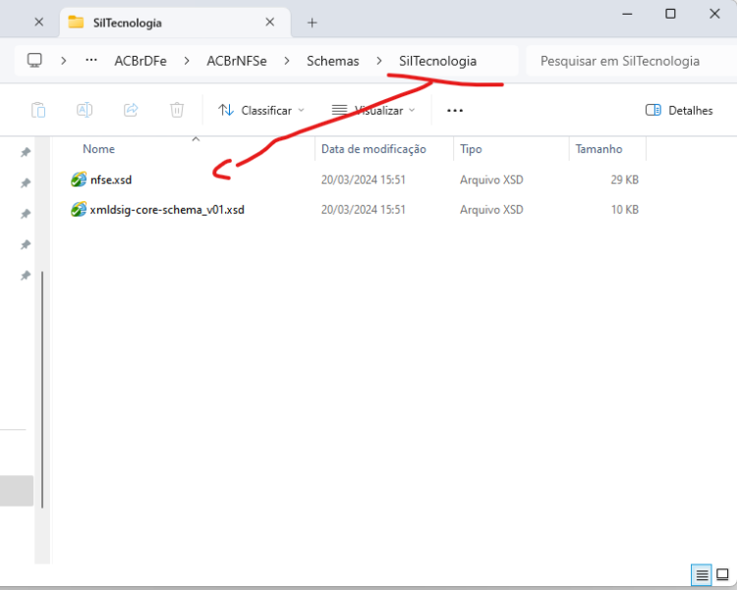The image size is (737, 590).
Task: Select xmldsig-core-schema_v01.xsd file
Action: [167, 209]
